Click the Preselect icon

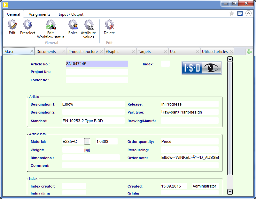tap(27, 26)
